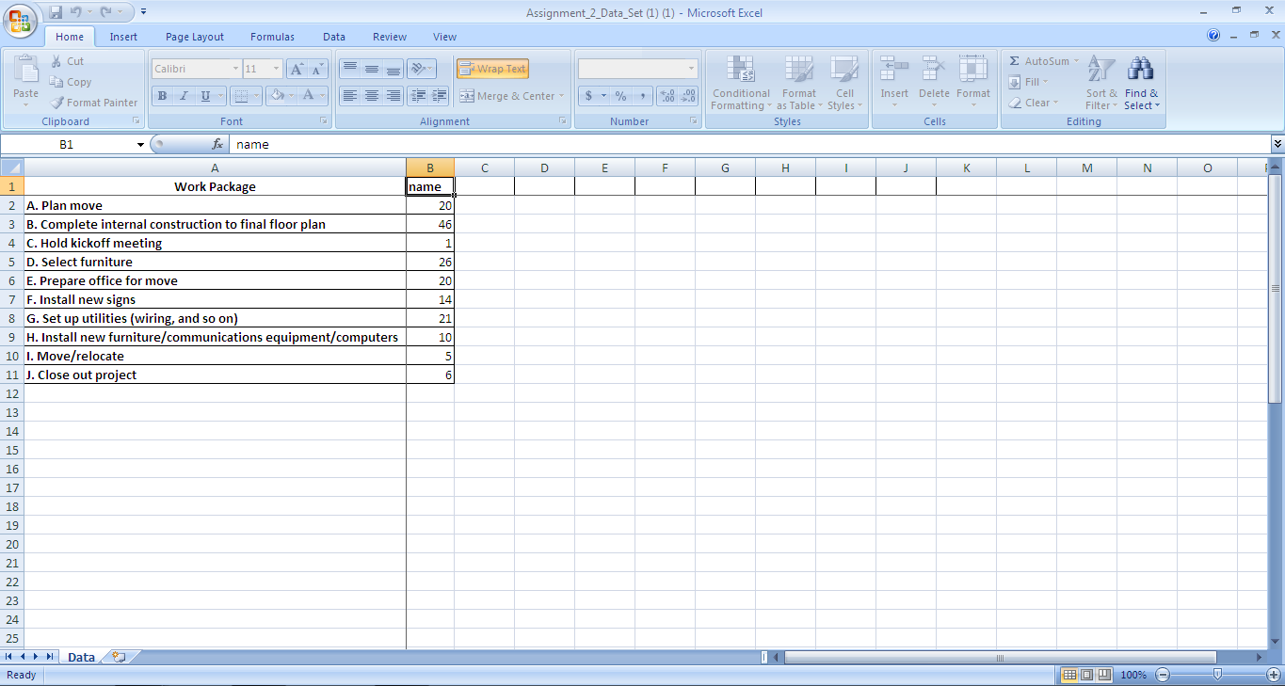Open the Customize Quick Access Toolbar dropdown
The image size is (1285, 686).
point(143,12)
